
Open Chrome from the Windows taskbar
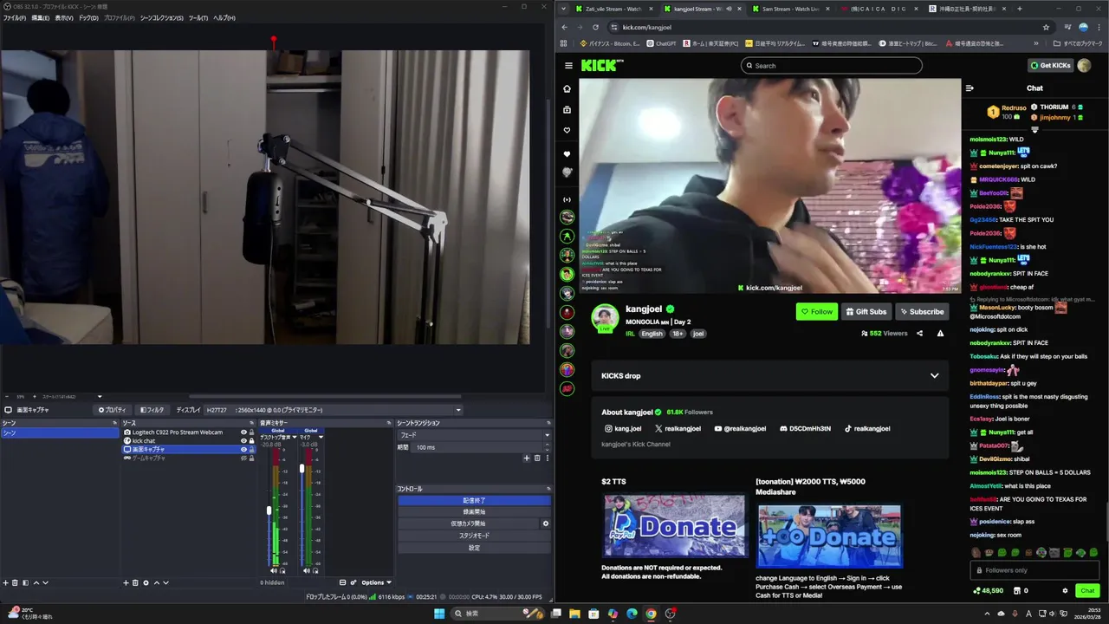651,614
